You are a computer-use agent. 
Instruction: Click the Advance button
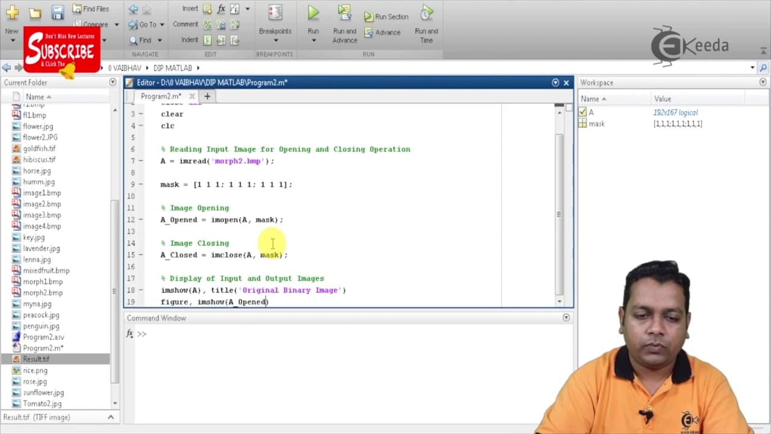(382, 33)
